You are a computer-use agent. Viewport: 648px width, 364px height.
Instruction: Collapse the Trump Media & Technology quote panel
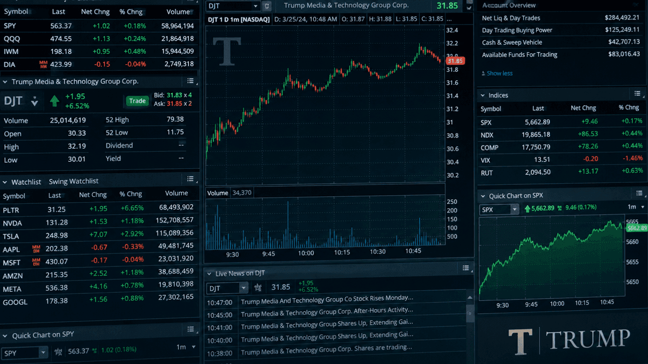click(5, 82)
